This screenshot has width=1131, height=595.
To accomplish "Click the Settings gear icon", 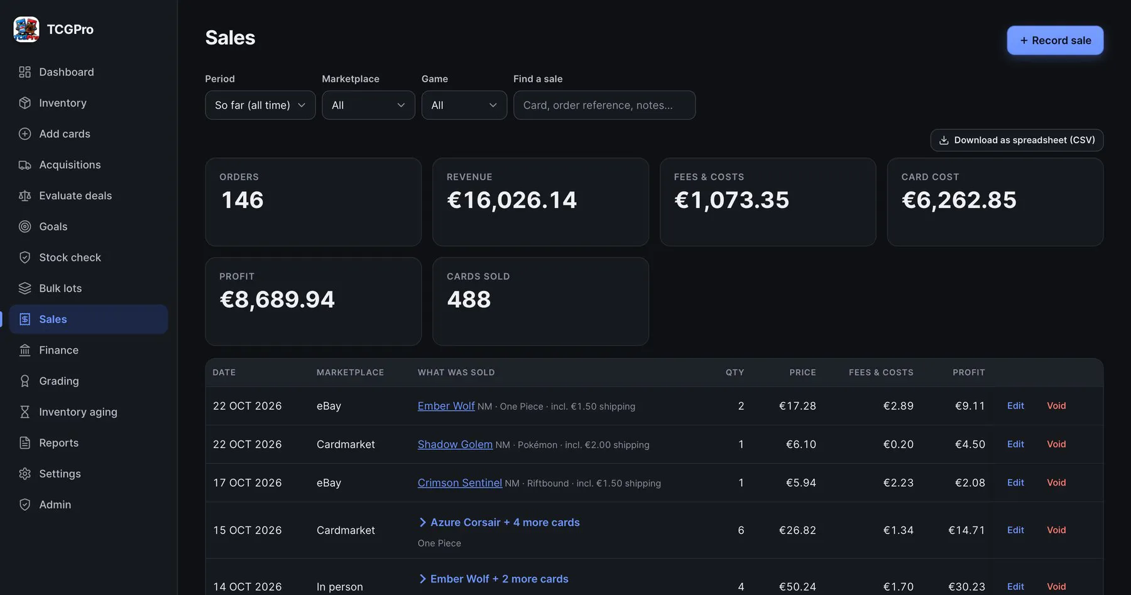I will (25, 474).
